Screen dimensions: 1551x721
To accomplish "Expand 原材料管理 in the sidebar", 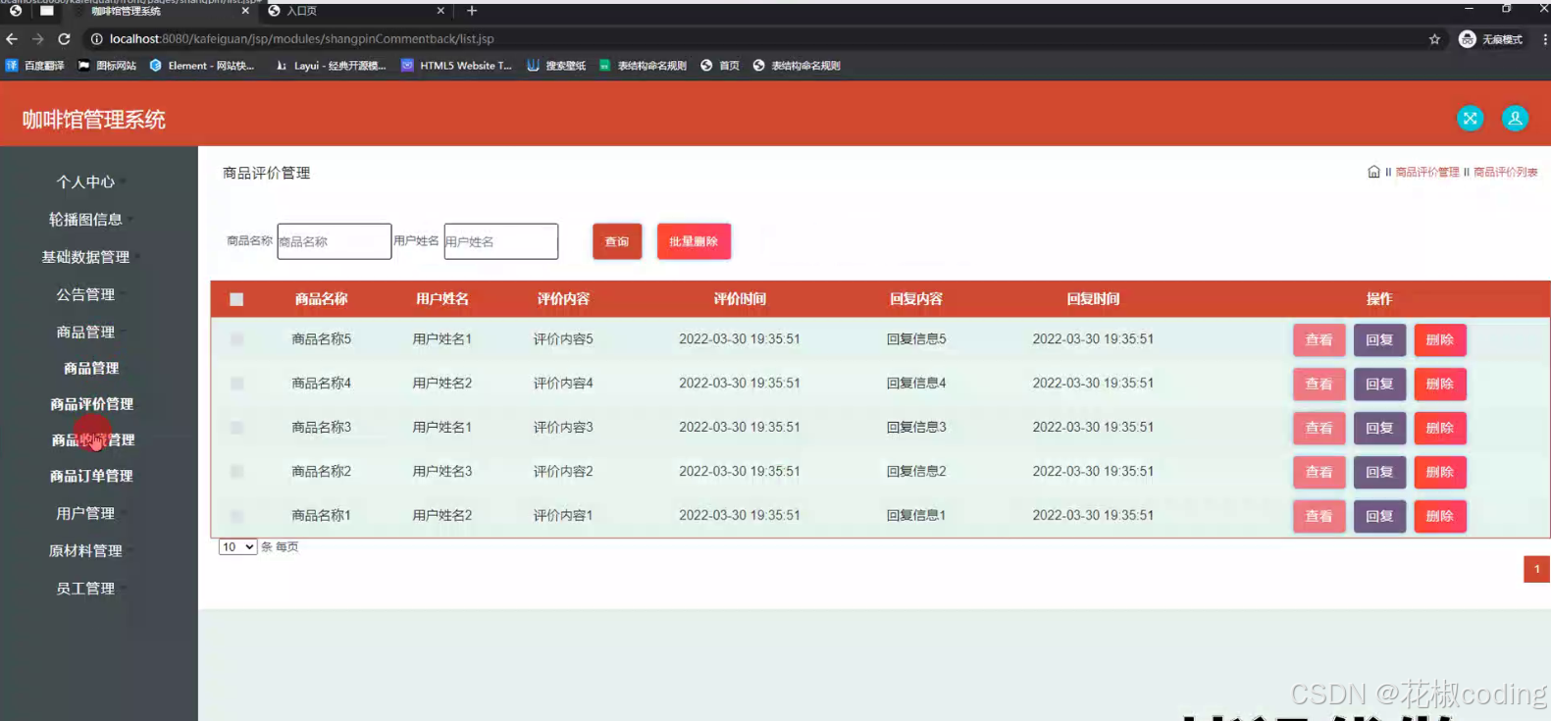I will [x=86, y=551].
